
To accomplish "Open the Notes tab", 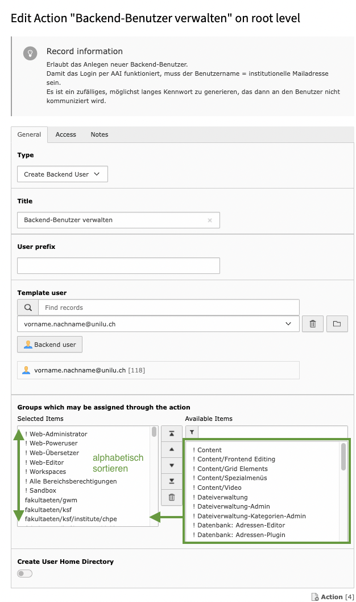I will pos(100,135).
